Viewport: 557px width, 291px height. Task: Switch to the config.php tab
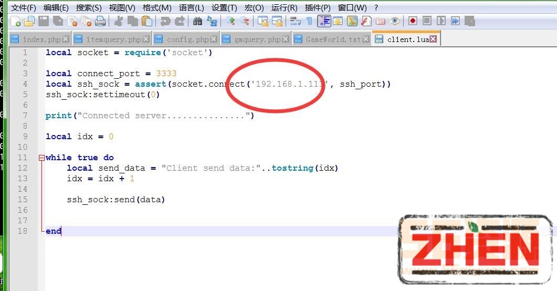[187, 39]
